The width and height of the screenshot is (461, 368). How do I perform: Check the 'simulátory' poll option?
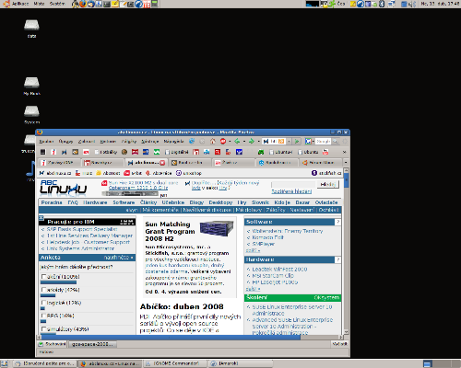coord(43,328)
